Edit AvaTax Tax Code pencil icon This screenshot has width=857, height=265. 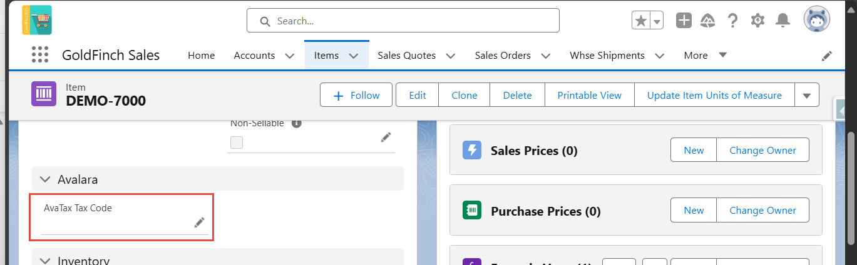click(x=200, y=222)
